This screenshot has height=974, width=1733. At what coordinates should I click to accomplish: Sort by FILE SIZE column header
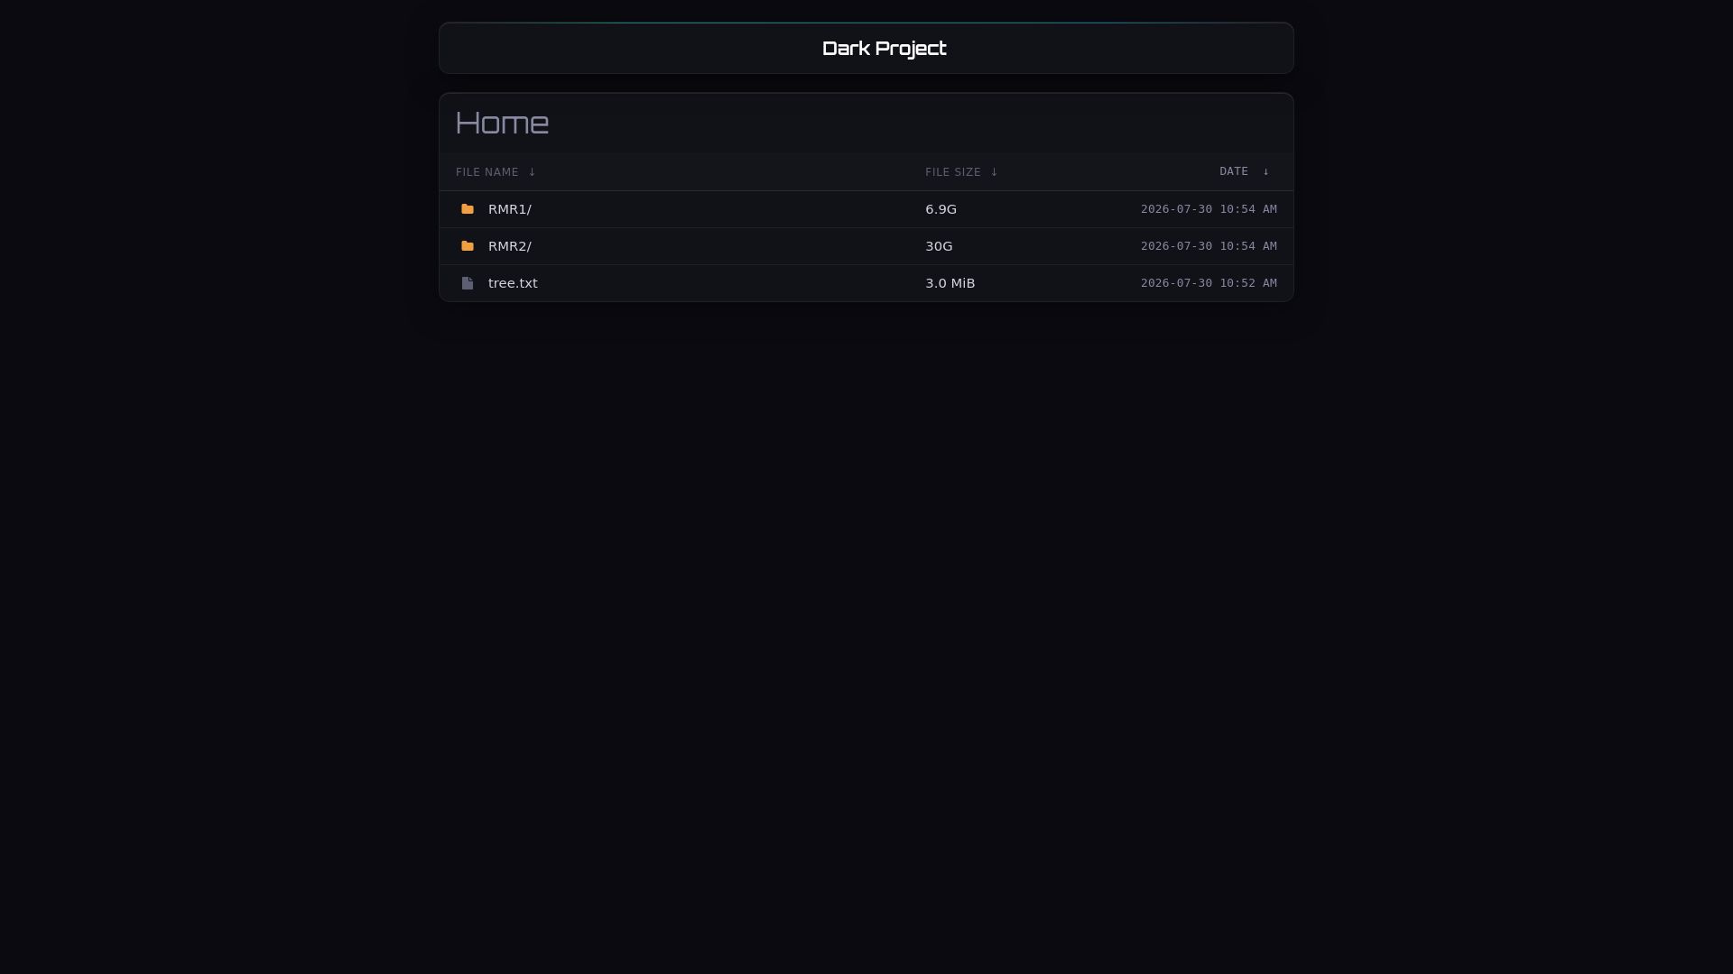pyautogui.click(x=953, y=172)
